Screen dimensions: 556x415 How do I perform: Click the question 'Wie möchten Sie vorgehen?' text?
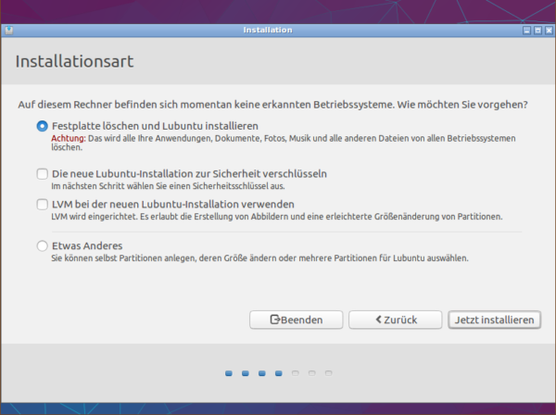[x=462, y=105]
